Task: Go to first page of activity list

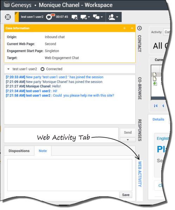Action: pos(156,106)
